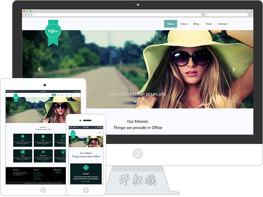Open 'Find Out More' link on phone Android card

click(x=86, y=181)
